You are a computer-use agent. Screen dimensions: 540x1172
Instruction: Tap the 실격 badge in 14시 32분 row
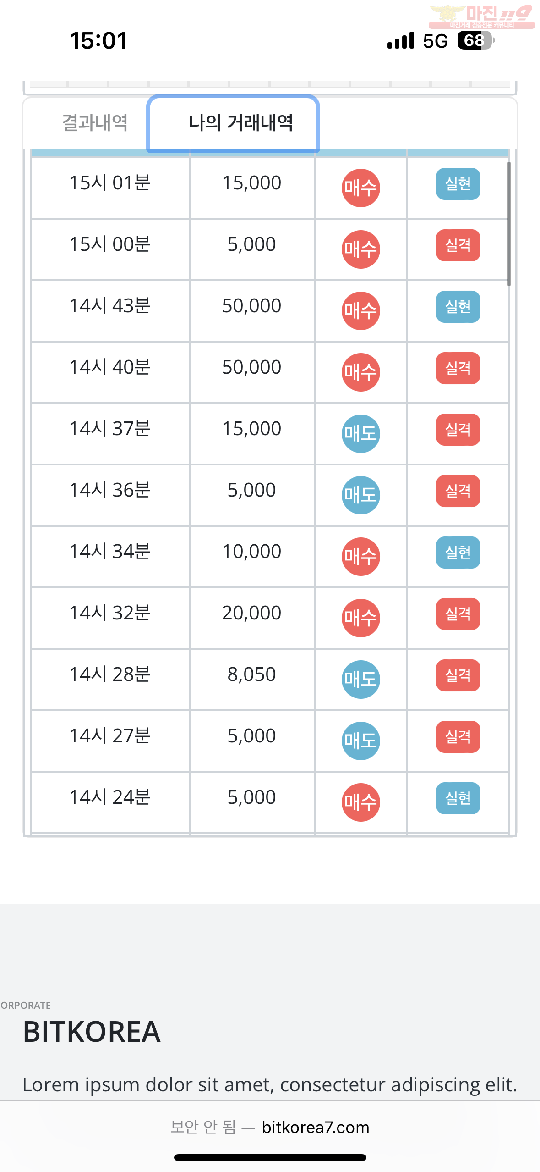[458, 614]
